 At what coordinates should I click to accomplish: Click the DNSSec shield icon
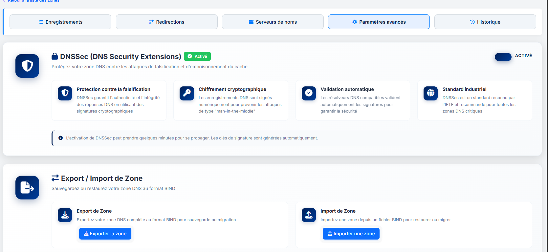click(27, 66)
